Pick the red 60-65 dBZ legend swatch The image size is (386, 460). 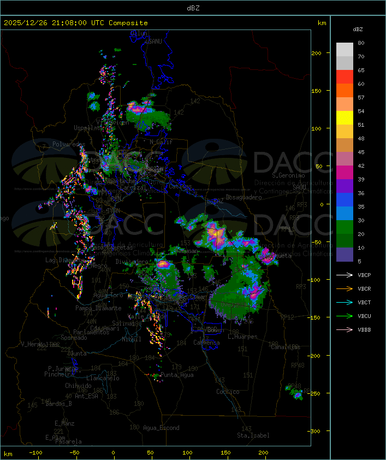(x=345, y=76)
